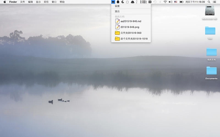Open folder 是个文件夹201519-1018 from the menu

(131, 39)
